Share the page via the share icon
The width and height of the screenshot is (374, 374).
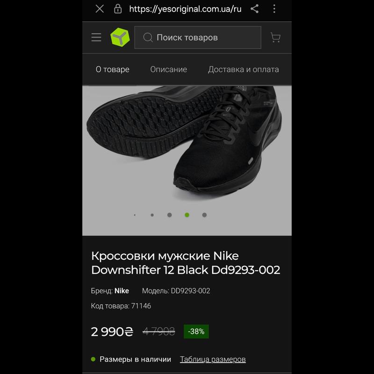pyautogui.click(x=254, y=9)
